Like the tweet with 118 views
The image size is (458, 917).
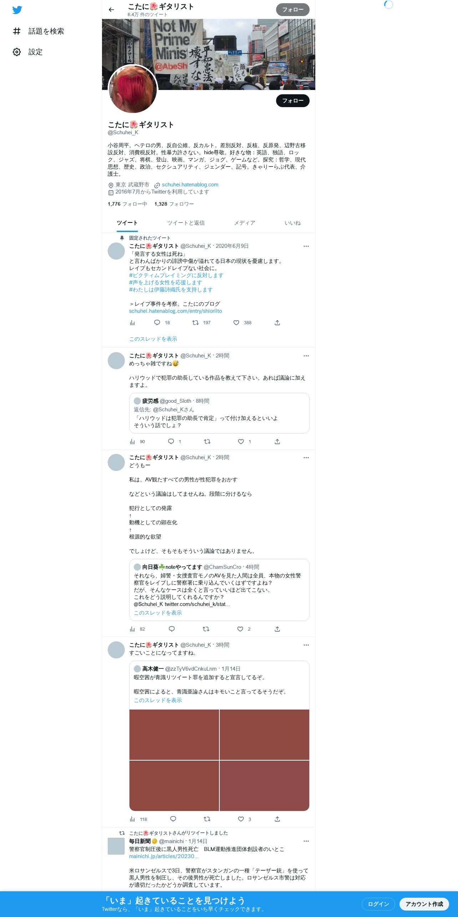241,819
